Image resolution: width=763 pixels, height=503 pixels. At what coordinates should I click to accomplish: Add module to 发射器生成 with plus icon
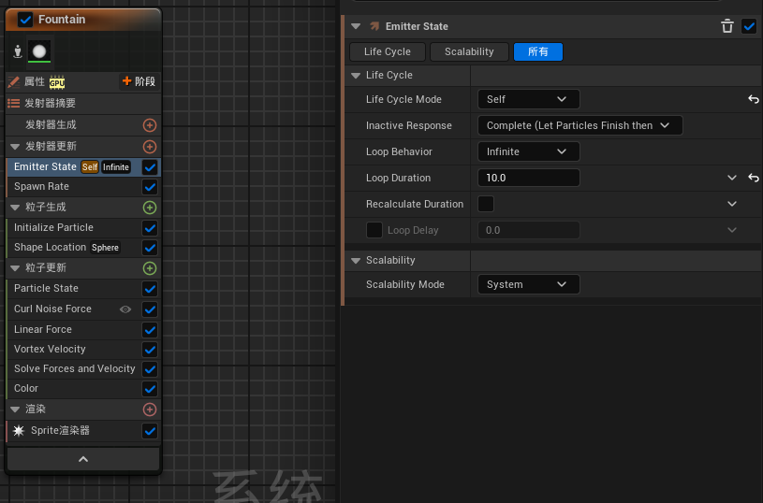[x=150, y=125]
